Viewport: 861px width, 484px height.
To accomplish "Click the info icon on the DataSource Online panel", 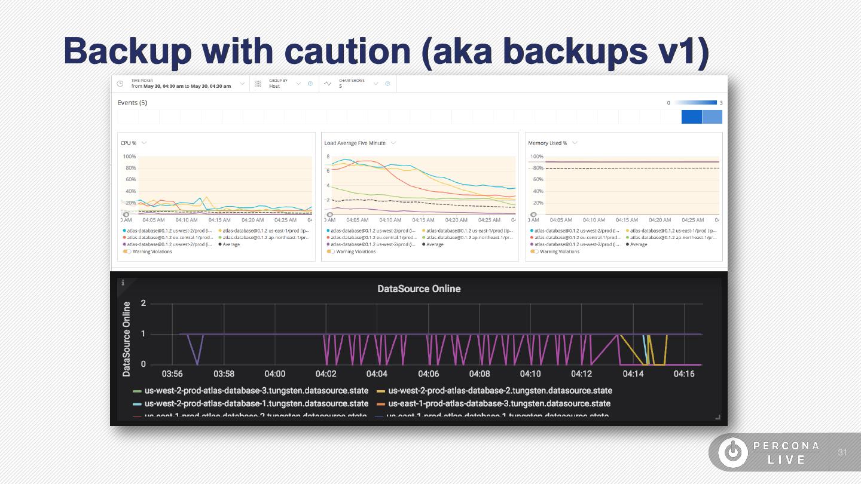I will click(x=123, y=283).
